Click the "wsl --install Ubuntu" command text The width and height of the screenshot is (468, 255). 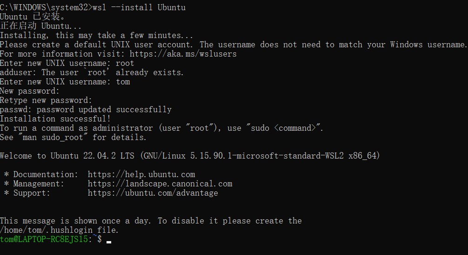coord(139,7)
